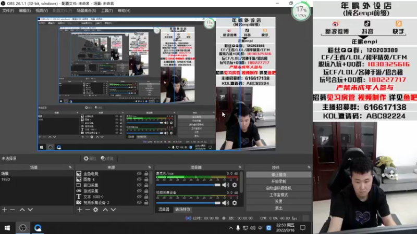
Task: Move source down in Sources panel
Action: pyautogui.click(x=113, y=210)
